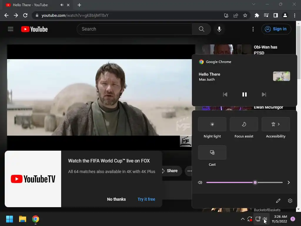The height and width of the screenshot is (226, 301).
Task: Click the Hello There media thumbnail
Action: 281,76
